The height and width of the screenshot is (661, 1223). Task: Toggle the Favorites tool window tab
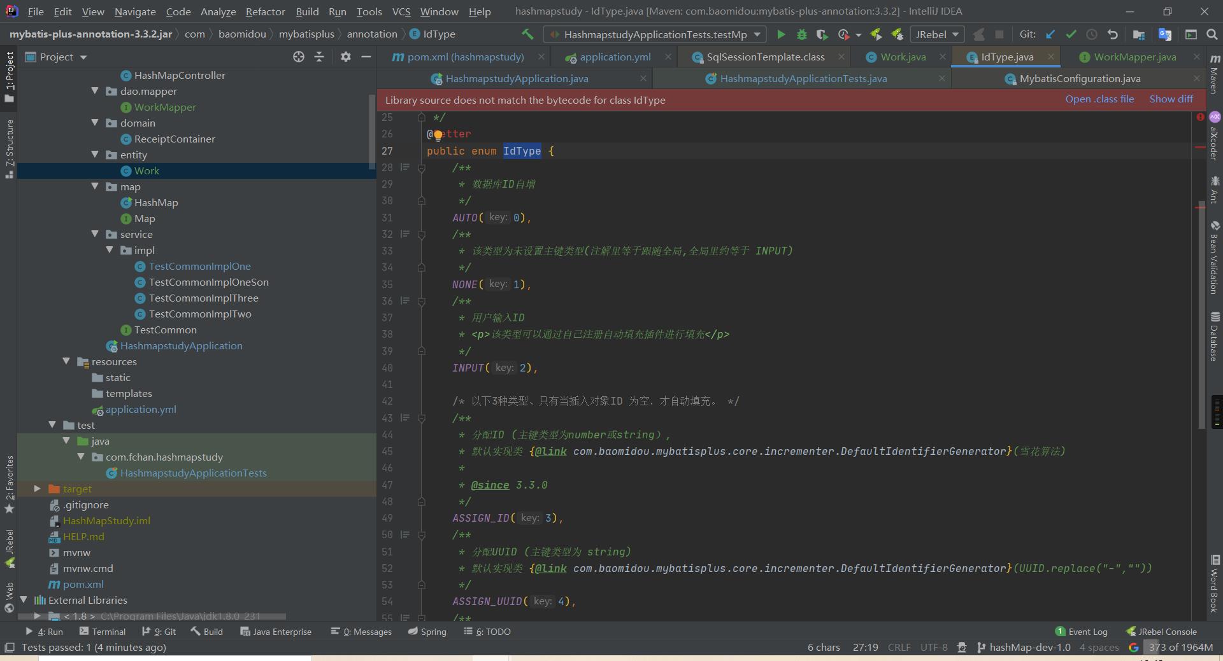tap(9, 484)
